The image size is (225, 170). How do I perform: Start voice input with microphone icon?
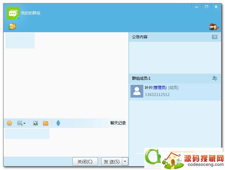pos(58,123)
